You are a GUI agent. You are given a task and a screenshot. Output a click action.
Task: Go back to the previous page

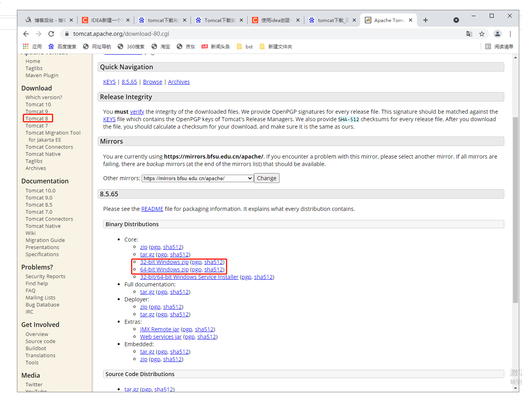click(26, 34)
